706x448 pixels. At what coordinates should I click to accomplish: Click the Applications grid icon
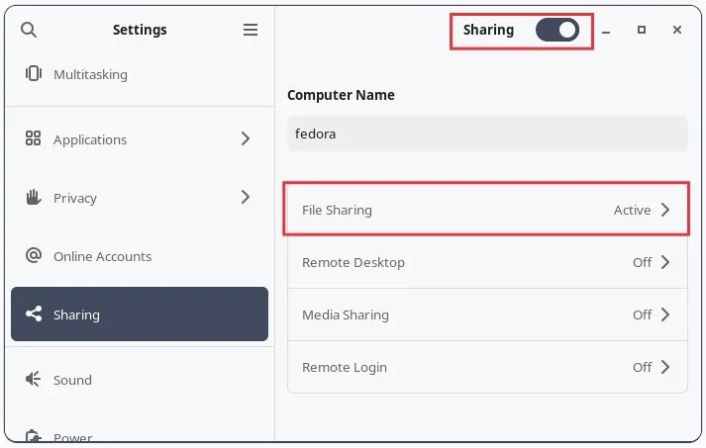pyautogui.click(x=34, y=139)
